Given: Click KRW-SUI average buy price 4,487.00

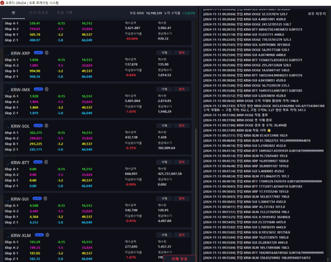Looking at the screenshot, I should coord(164,221).
